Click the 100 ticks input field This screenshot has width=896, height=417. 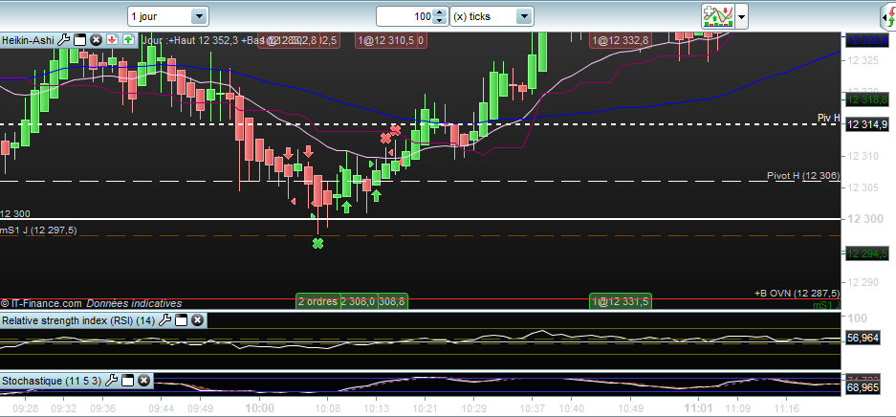point(405,16)
